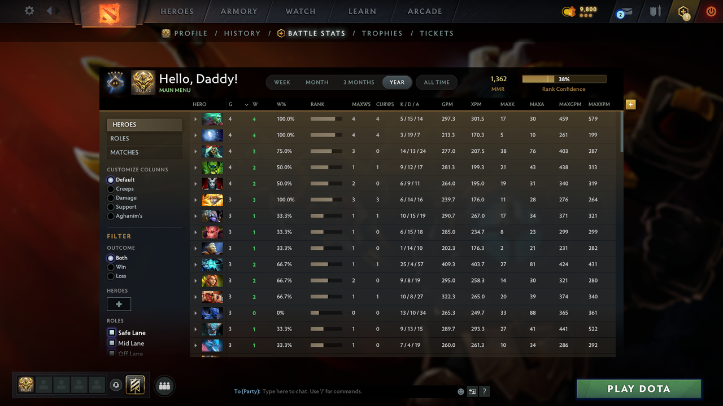Expand the third hero row arrow

coord(195,151)
